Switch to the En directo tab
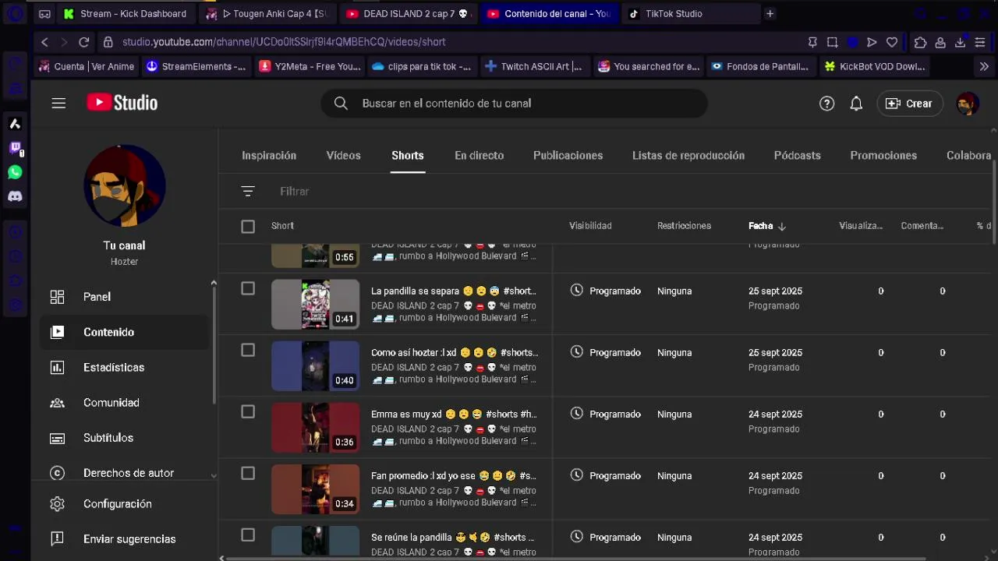This screenshot has width=998, height=561. click(x=479, y=155)
